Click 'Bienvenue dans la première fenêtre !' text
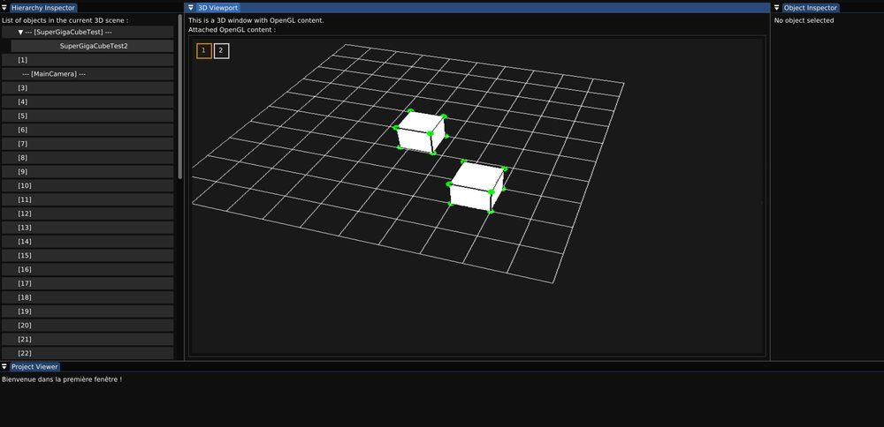 (x=62, y=379)
